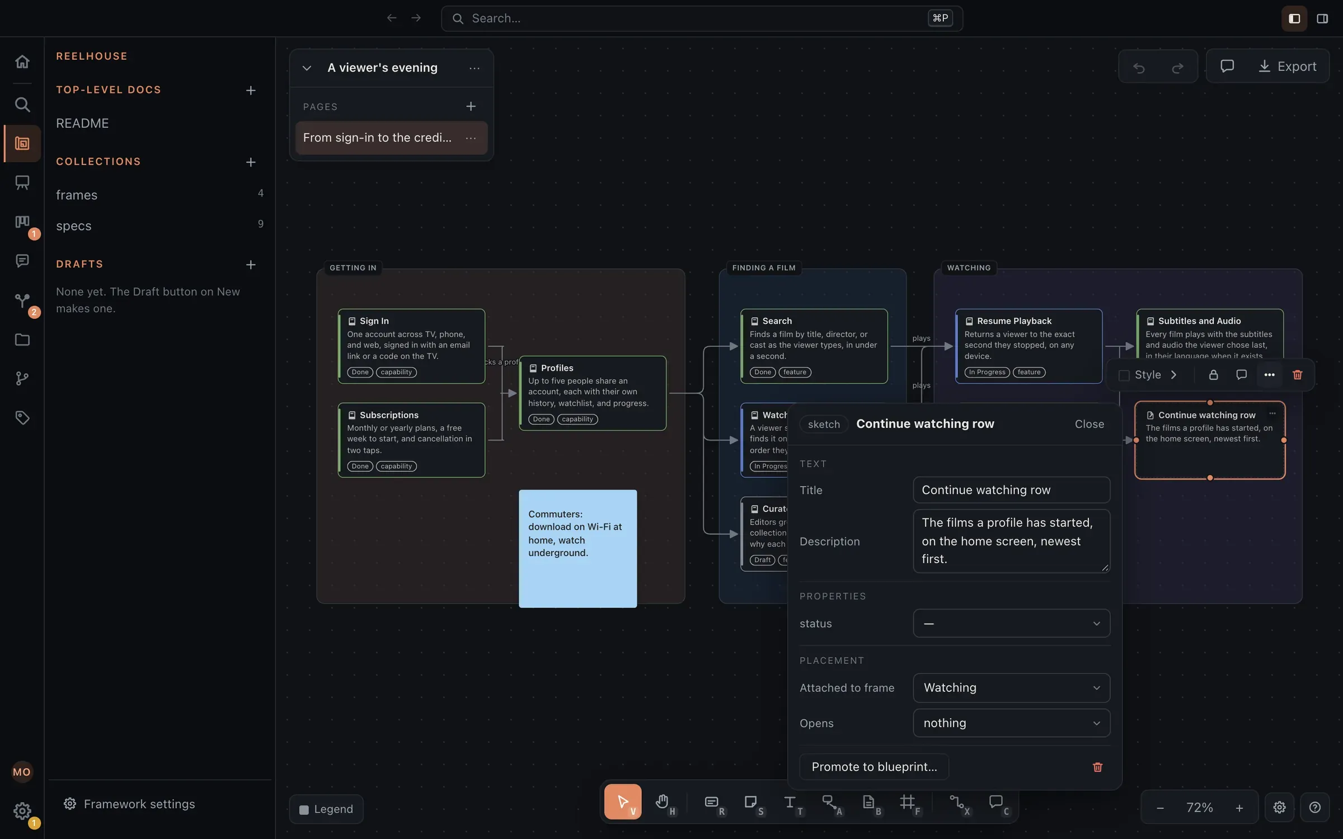Open the tags icon in sidebar
The image size is (1343, 839).
22,418
